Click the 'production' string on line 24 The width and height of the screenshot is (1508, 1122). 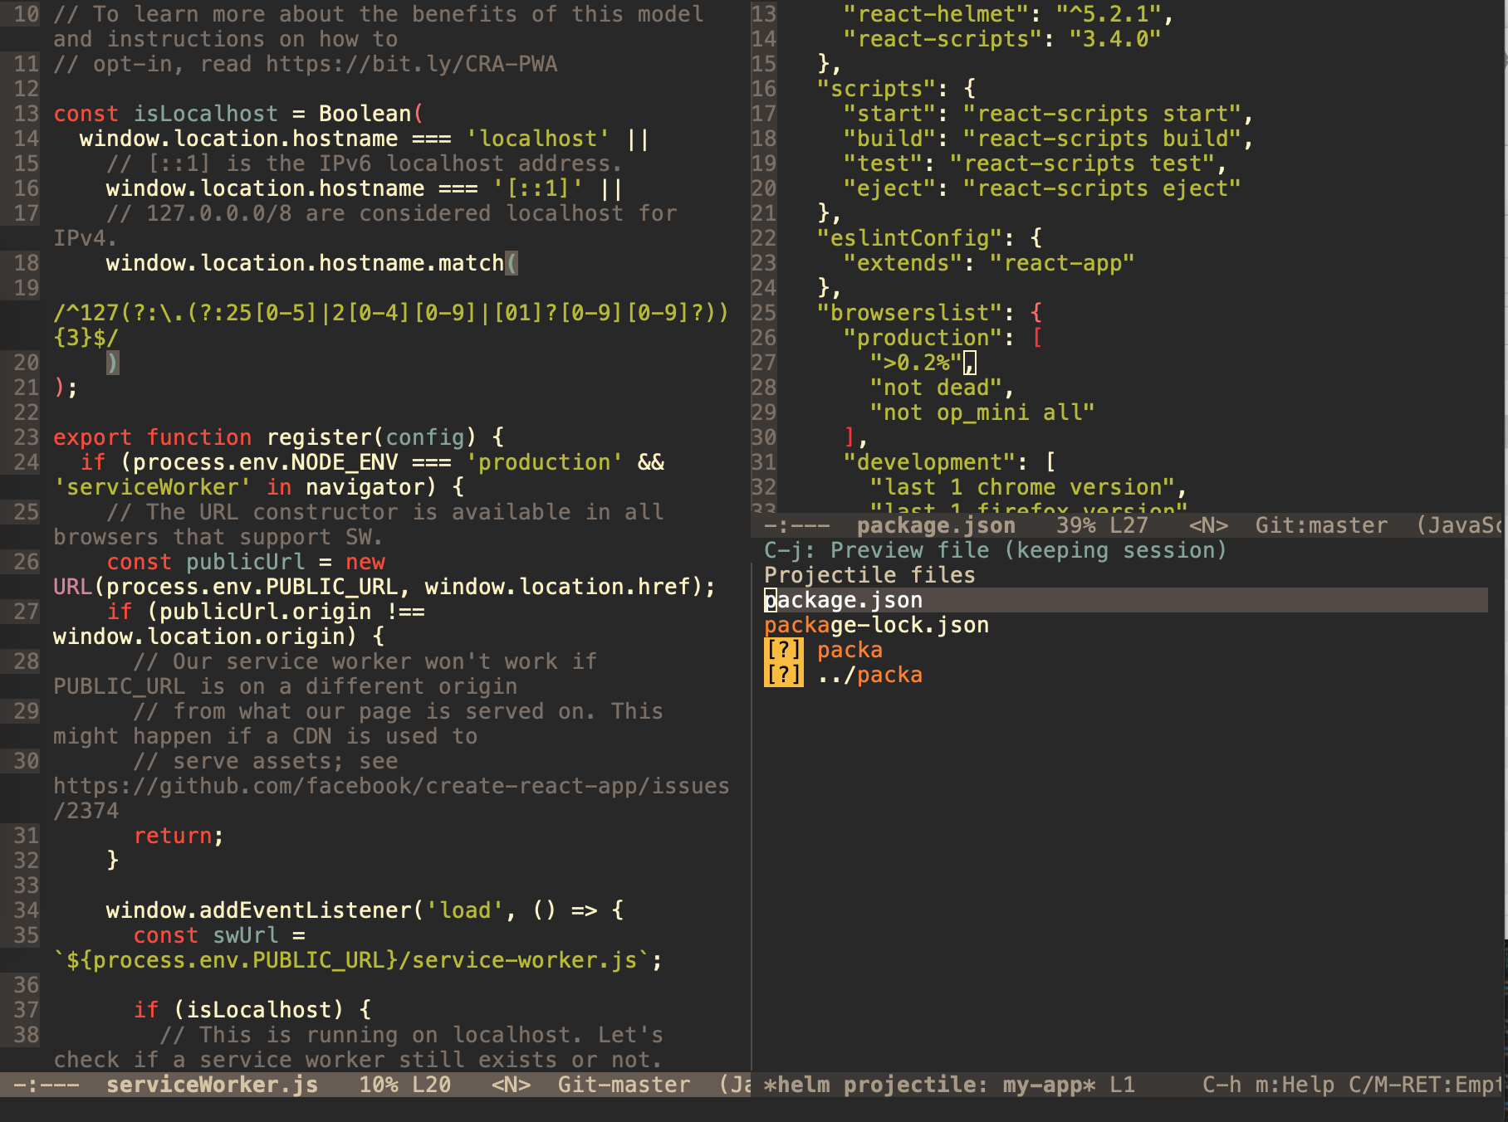(544, 462)
